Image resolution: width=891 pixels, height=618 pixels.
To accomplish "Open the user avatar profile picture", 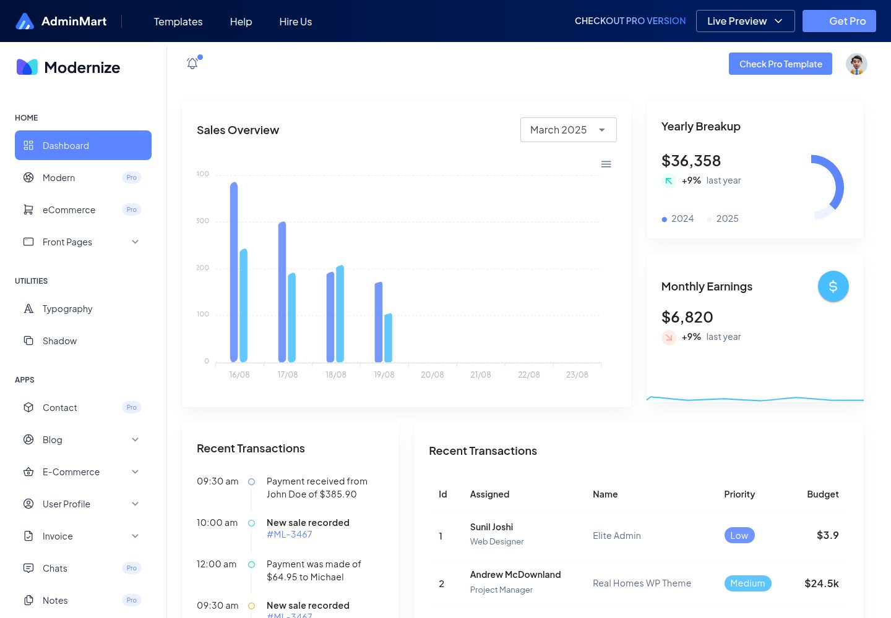I will point(857,64).
